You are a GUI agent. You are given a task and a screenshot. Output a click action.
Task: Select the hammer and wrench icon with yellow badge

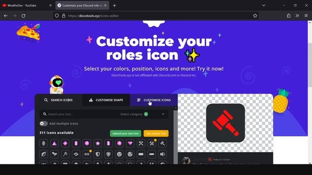(152, 143)
